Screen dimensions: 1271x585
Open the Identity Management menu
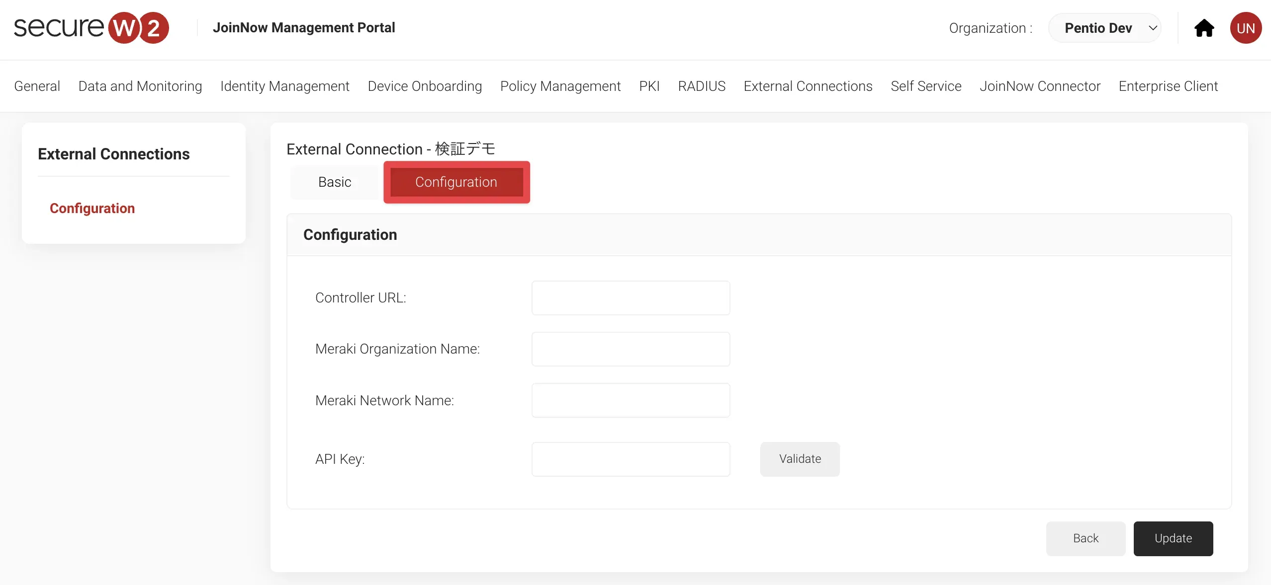(284, 86)
